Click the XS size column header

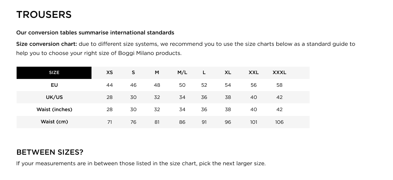(x=110, y=73)
